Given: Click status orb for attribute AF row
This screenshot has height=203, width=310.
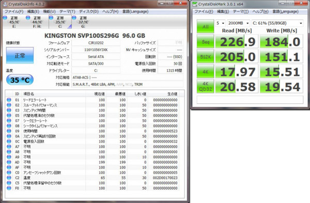Looking at the screenshot, I should [9, 167].
